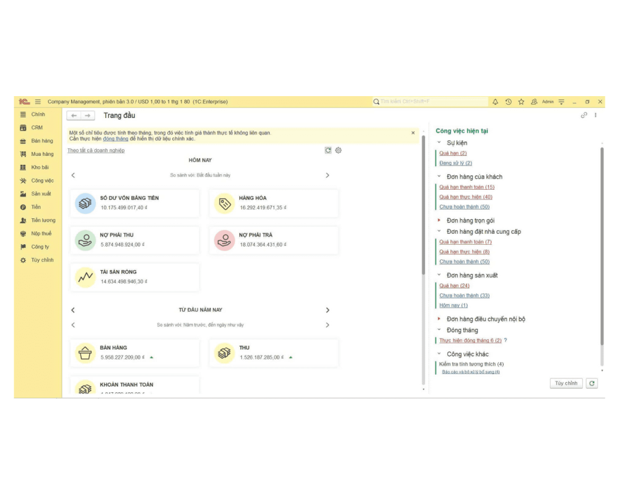Refresh the dashboard indicators icon
This screenshot has width=619, height=495.
(328, 150)
